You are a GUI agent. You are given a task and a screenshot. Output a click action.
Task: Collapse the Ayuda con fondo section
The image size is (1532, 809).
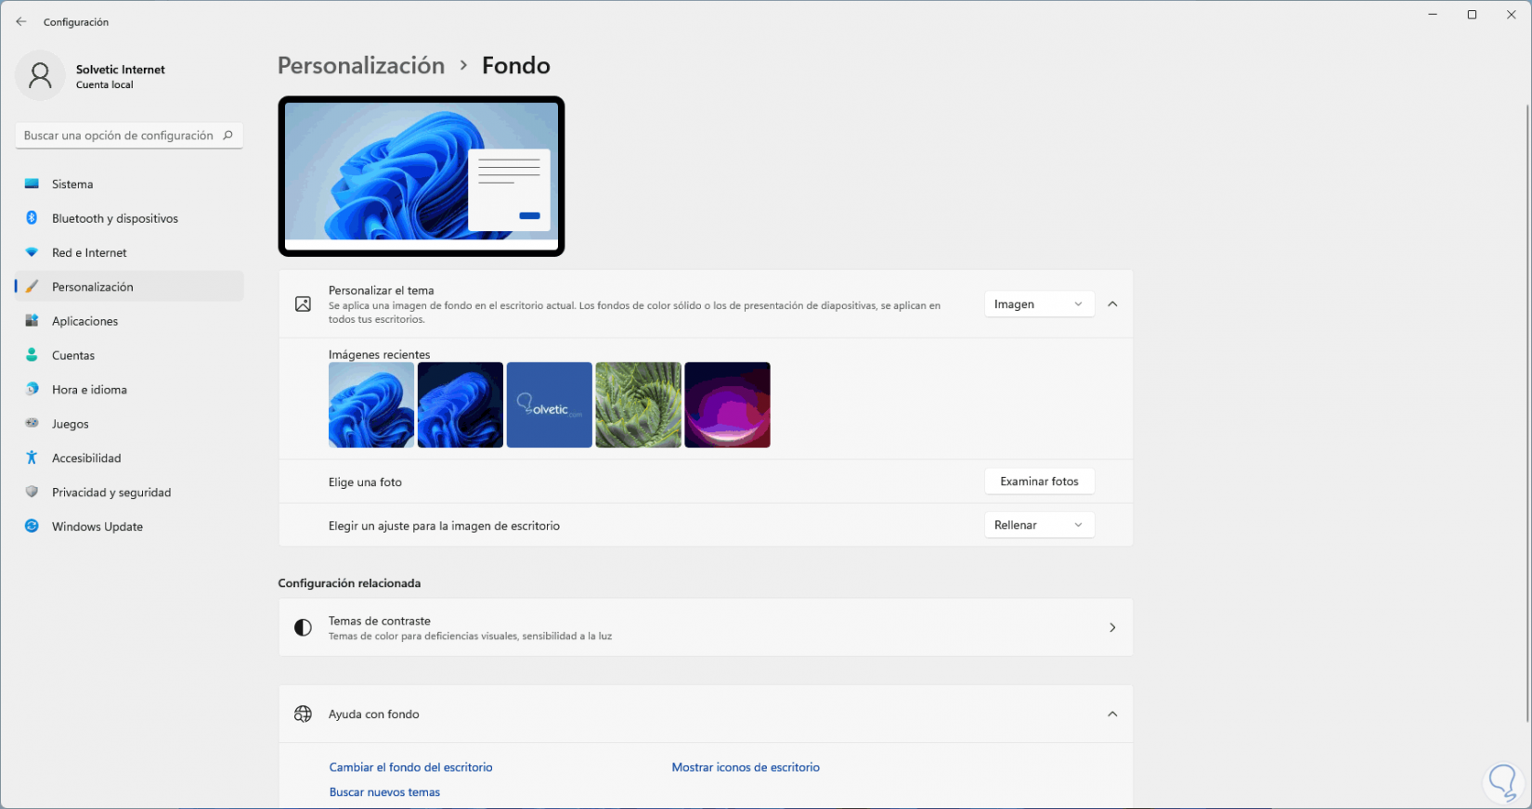1112,714
